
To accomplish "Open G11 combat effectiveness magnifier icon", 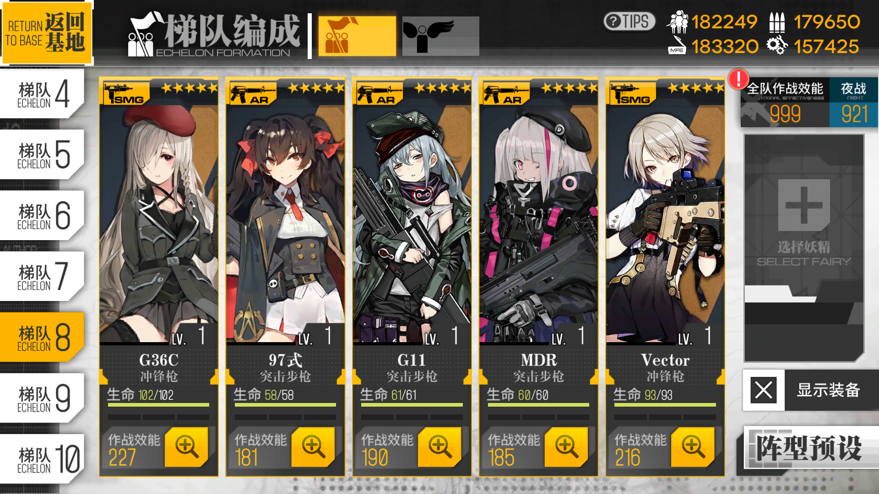I will (x=440, y=447).
